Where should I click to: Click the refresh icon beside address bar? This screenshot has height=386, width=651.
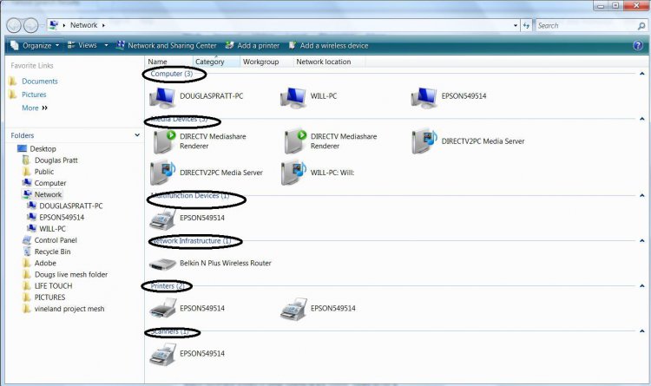pyautogui.click(x=527, y=25)
